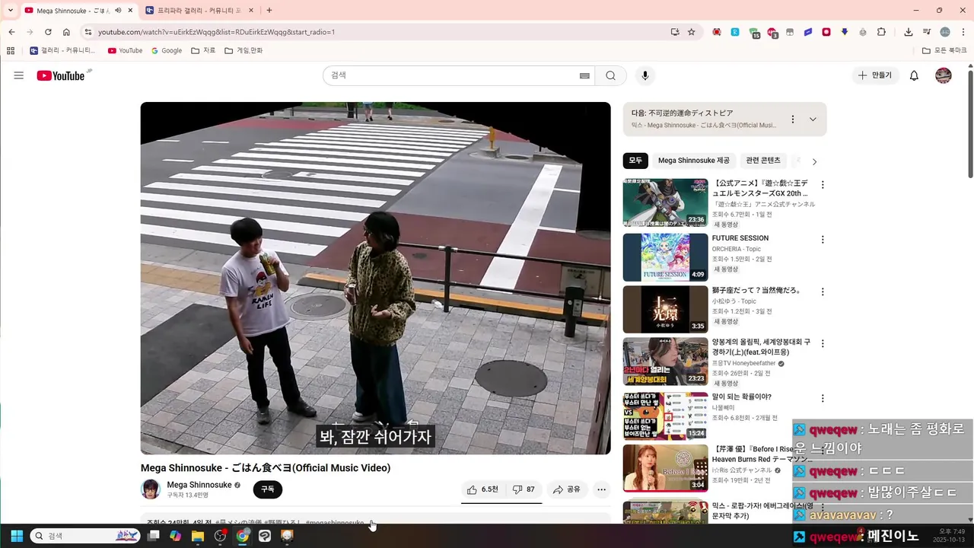The height and width of the screenshot is (548, 974).
Task: Open Chrome three-dot menu
Action: 963,32
